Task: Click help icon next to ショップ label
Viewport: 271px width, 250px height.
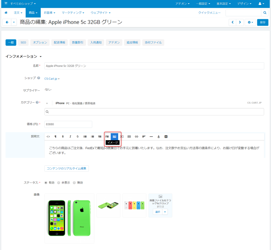Action: coord(38,78)
